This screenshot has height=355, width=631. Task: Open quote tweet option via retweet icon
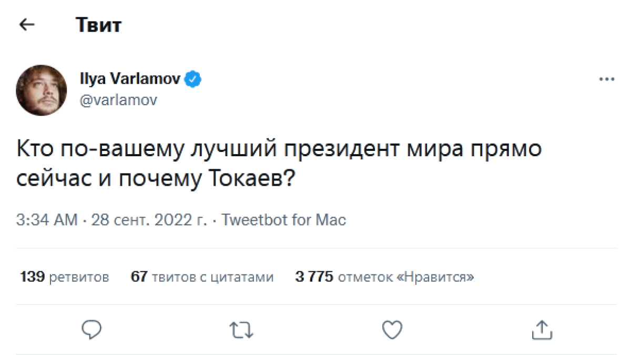[x=241, y=331]
